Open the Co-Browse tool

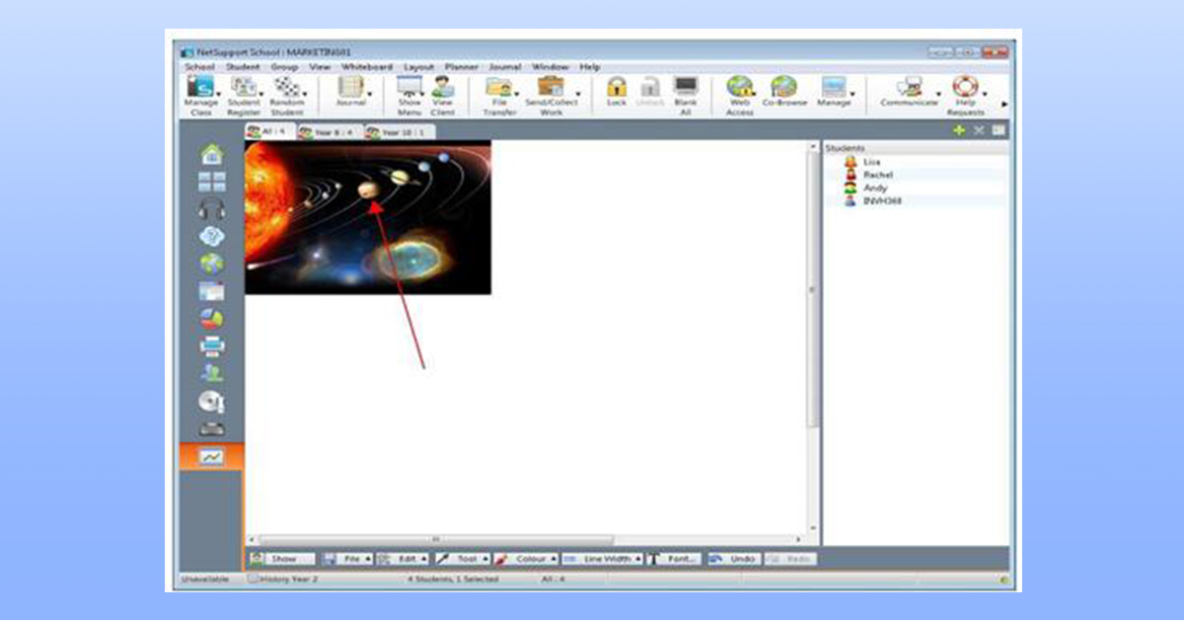[784, 88]
